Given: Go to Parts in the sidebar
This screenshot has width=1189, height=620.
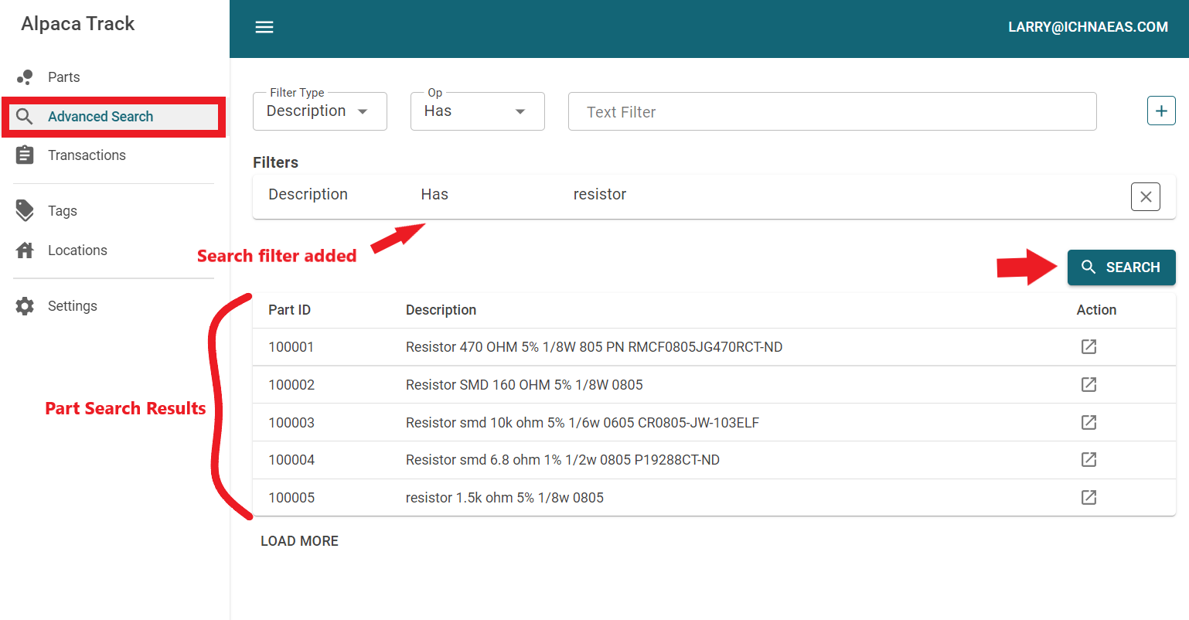Looking at the screenshot, I should tap(63, 77).
